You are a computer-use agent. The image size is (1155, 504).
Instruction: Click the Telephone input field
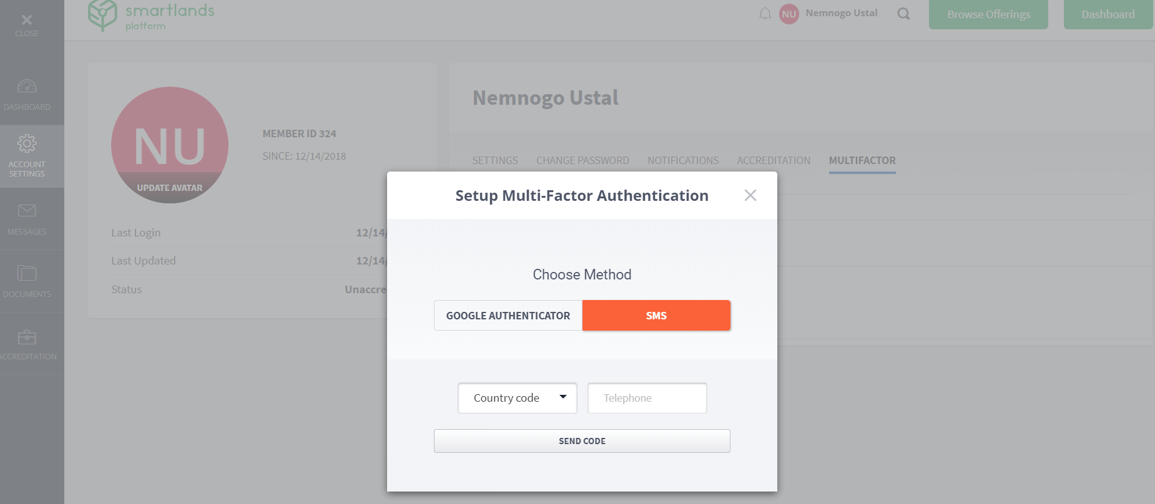(x=647, y=398)
